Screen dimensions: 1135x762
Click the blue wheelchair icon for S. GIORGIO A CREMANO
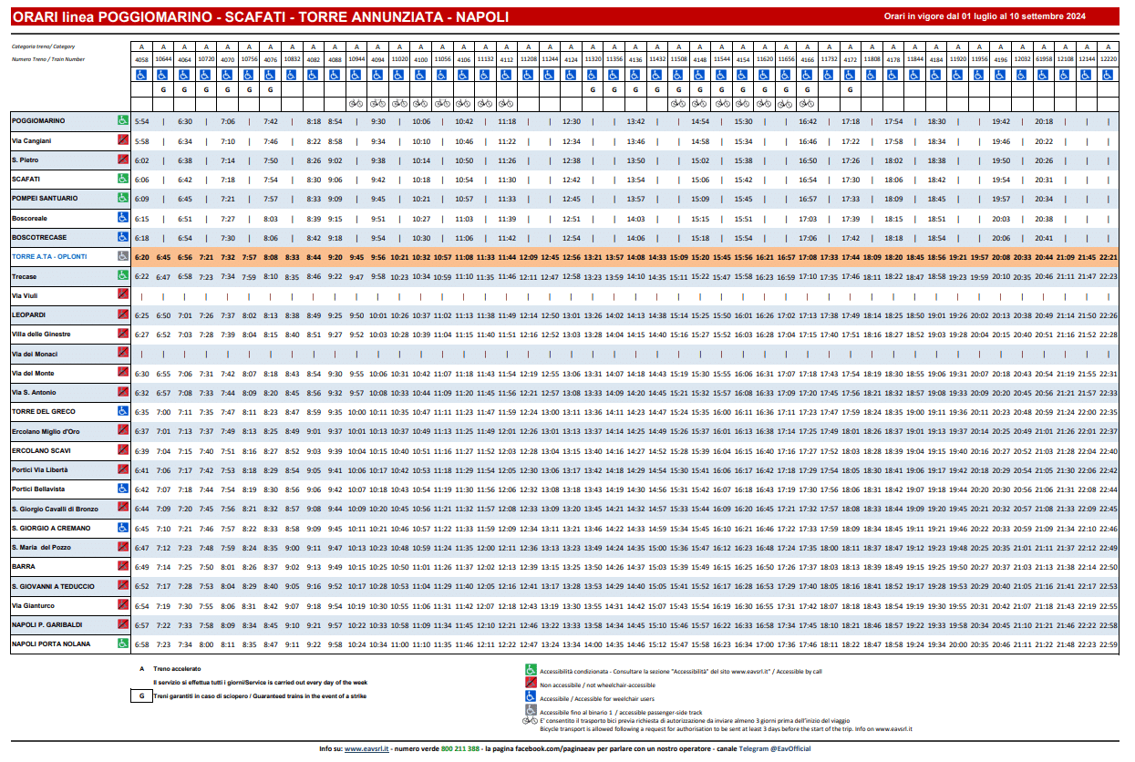[x=122, y=527]
